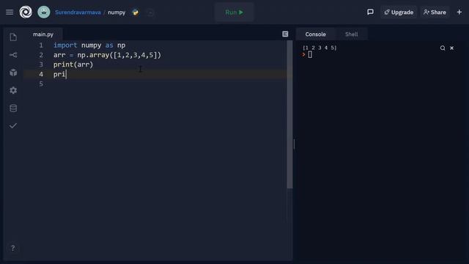Image resolution: width=469 pixels, height=264 pixels.
Task: Search the console with magnifier icon
Action: pyautogui.click(x=443, y=48)
